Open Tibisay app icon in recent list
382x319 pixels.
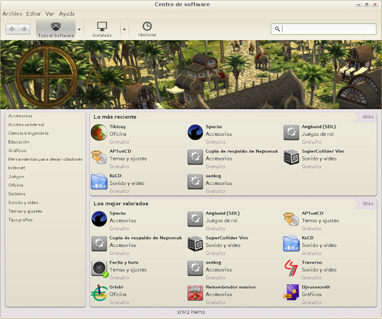click(99, 133)
